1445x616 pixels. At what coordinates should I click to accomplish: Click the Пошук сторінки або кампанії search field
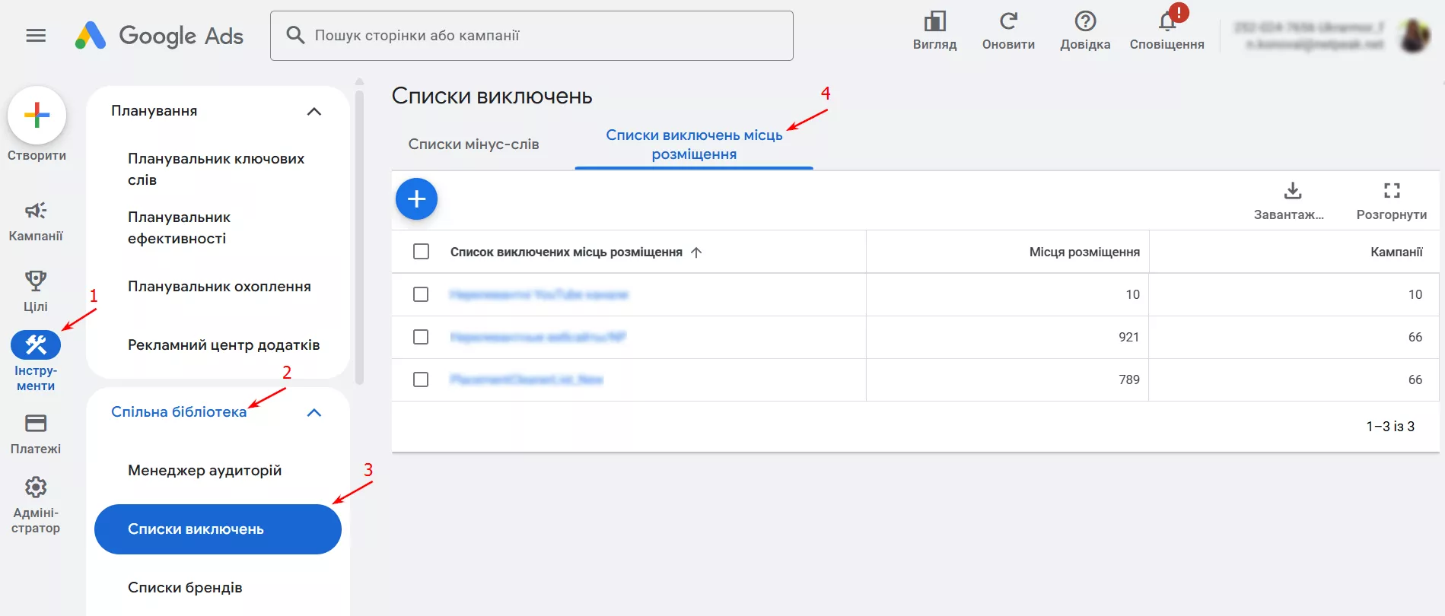531,34
